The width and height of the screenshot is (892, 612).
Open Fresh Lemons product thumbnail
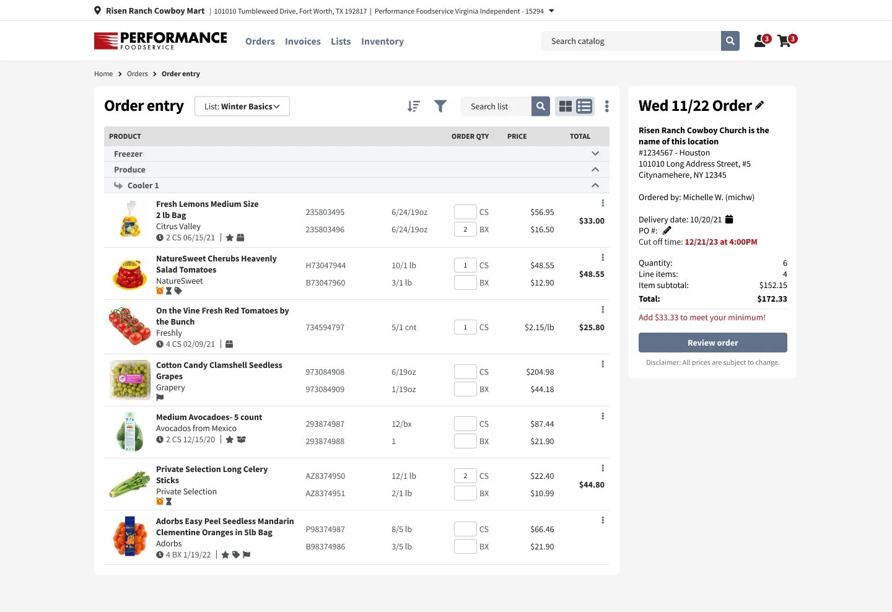[x=130, y=219]
